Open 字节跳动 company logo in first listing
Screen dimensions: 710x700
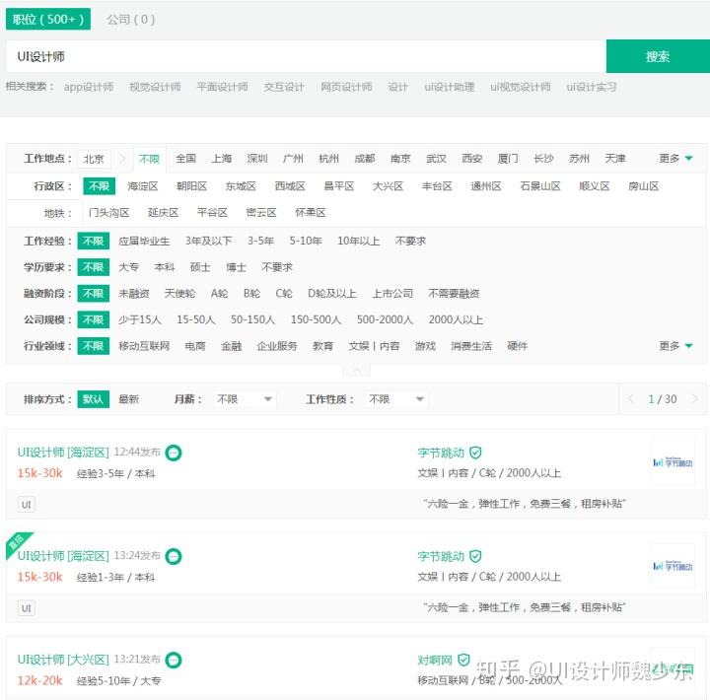[x=673, y=462]
